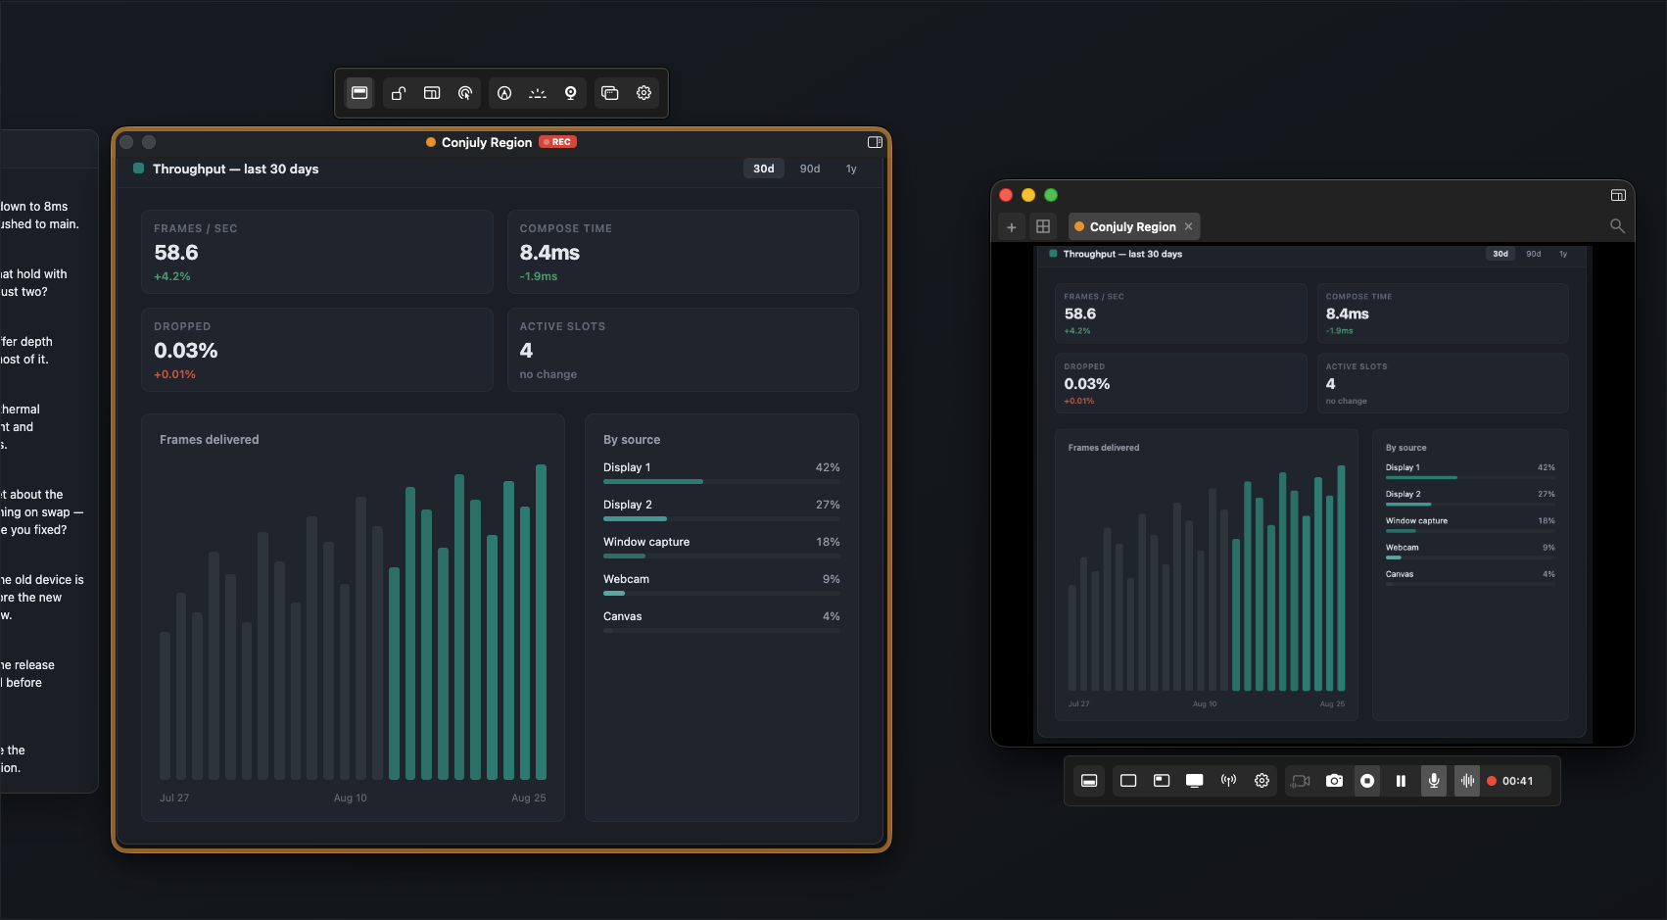Select the pen annotation tool
The height and width of the screenshot is (920, 1667).
tap(504, 93)
